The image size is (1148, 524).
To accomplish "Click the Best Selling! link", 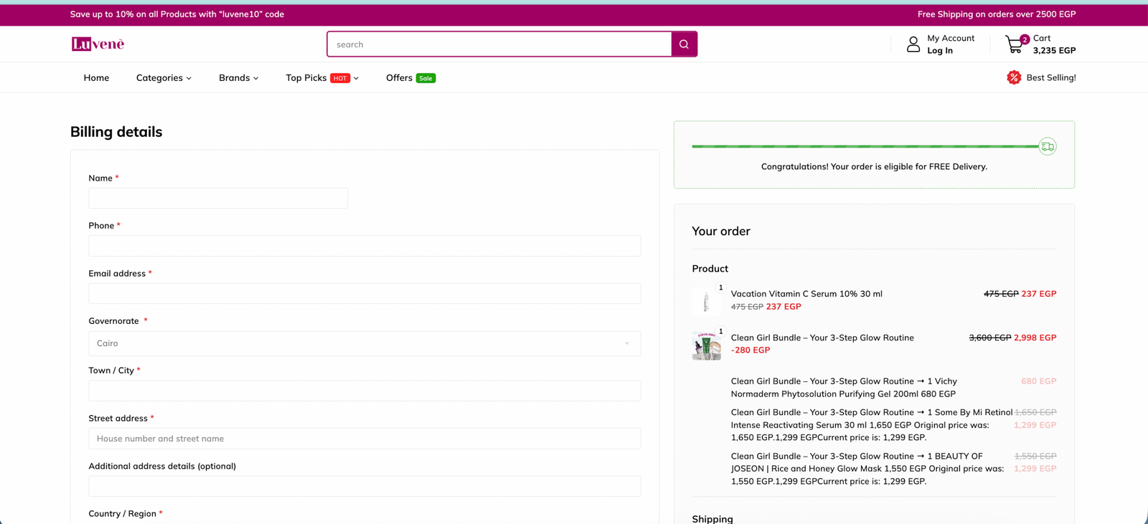I will pyautogui.click(x=1050, y=77).
